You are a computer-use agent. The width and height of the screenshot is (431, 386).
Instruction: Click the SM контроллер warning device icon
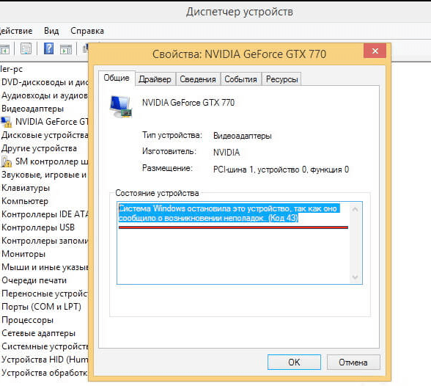pyautogui.click(x=7, y=161)
